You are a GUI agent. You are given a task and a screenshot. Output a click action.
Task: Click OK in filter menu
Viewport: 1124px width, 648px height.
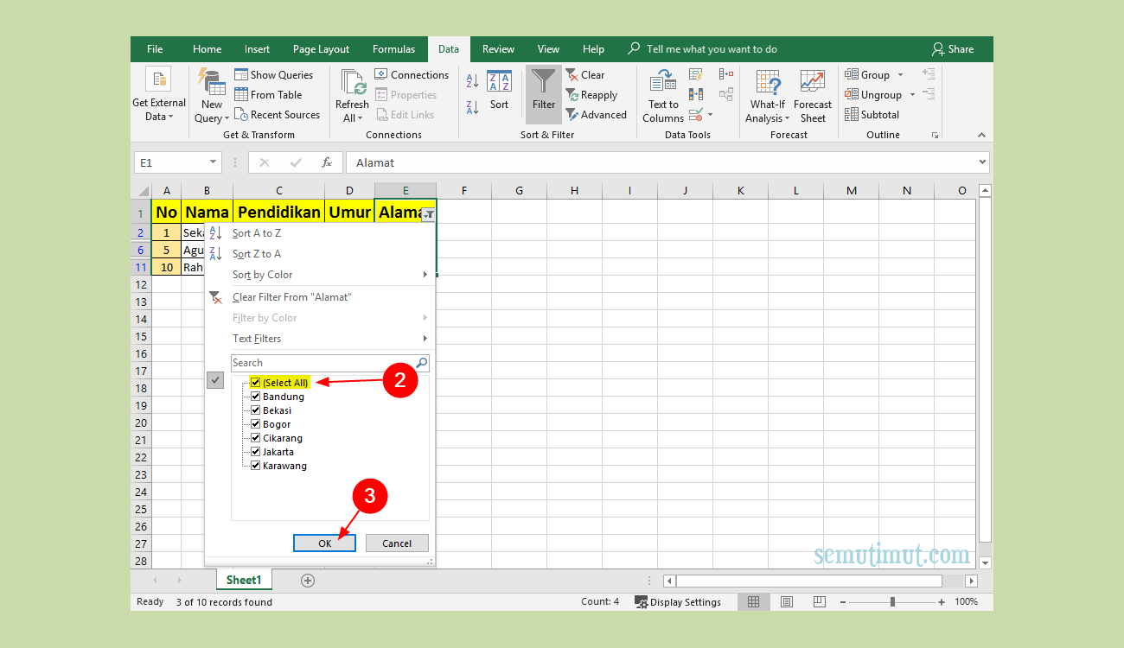pos(324,543)
